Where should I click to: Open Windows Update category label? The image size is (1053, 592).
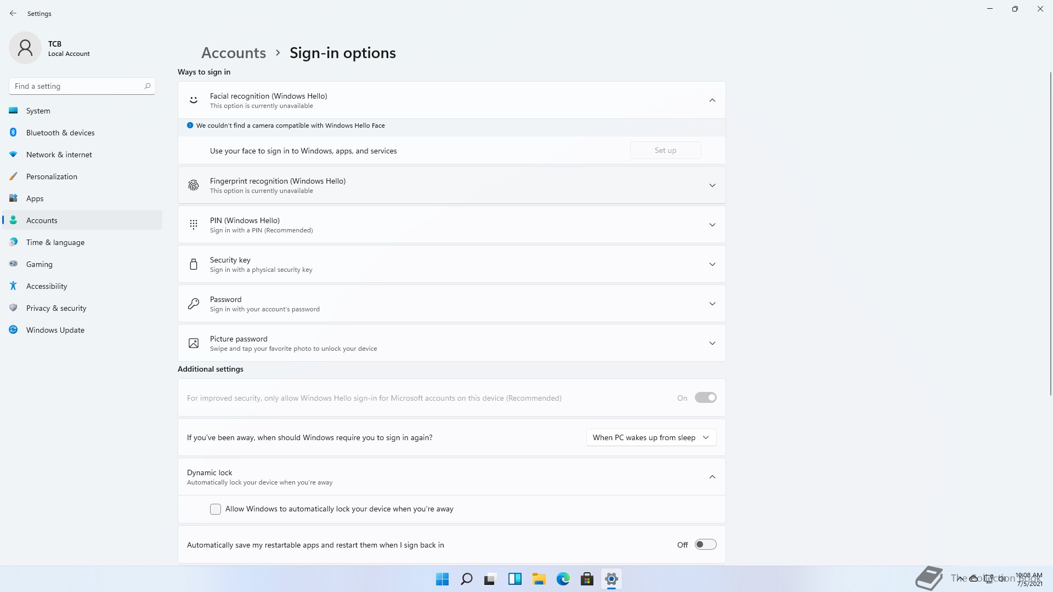click(55, 330)
